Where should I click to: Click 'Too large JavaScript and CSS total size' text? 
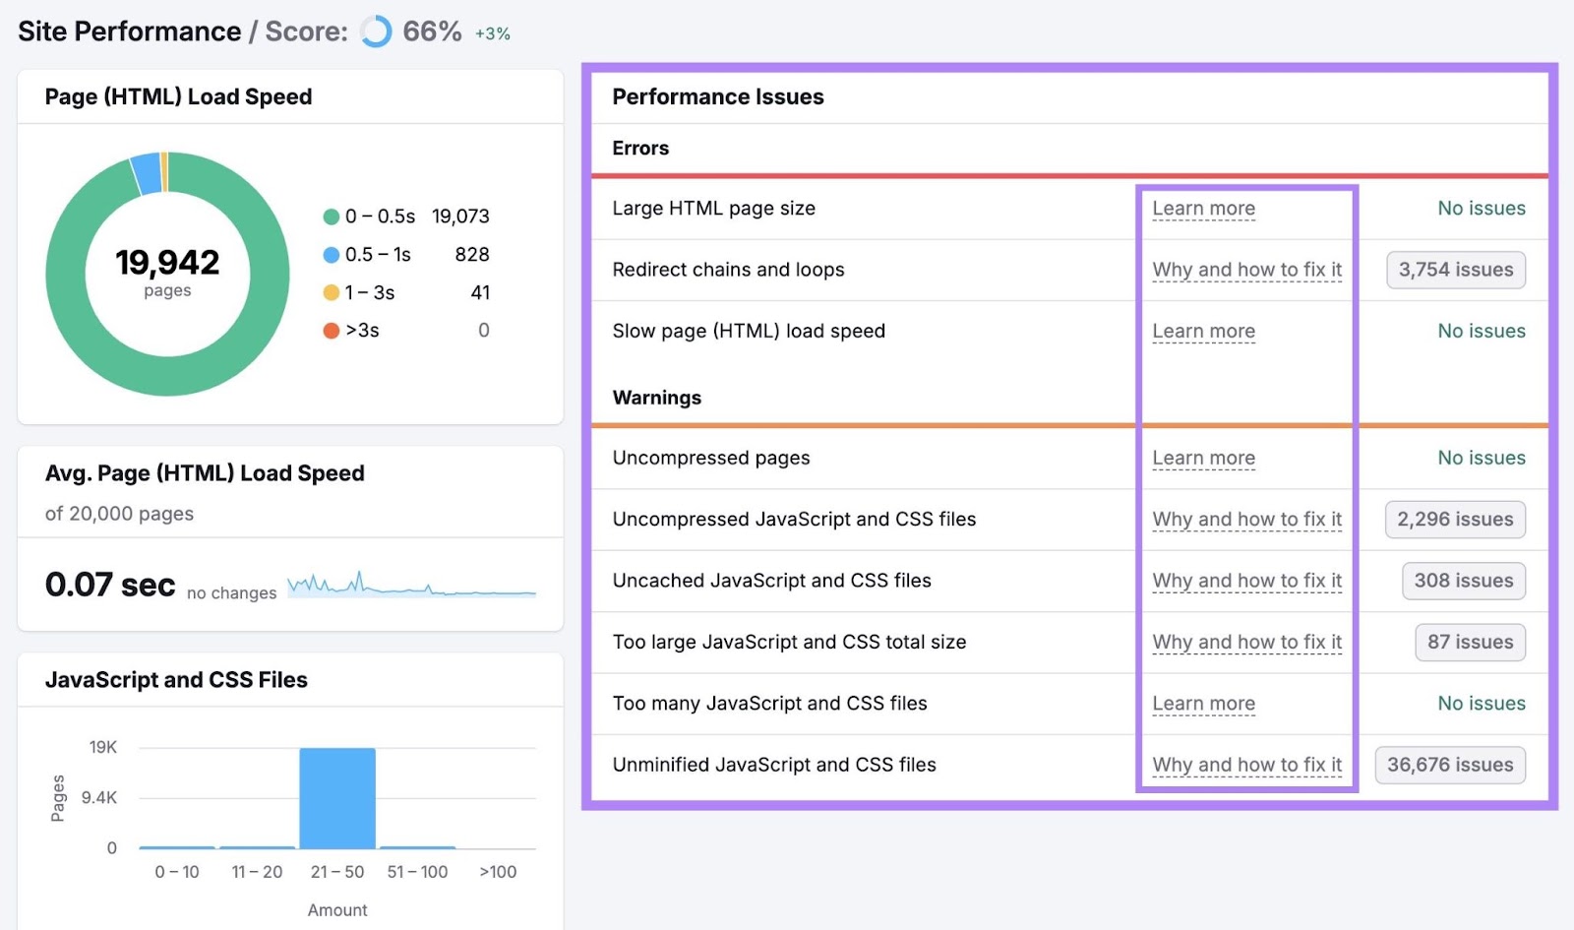point(789,643)
